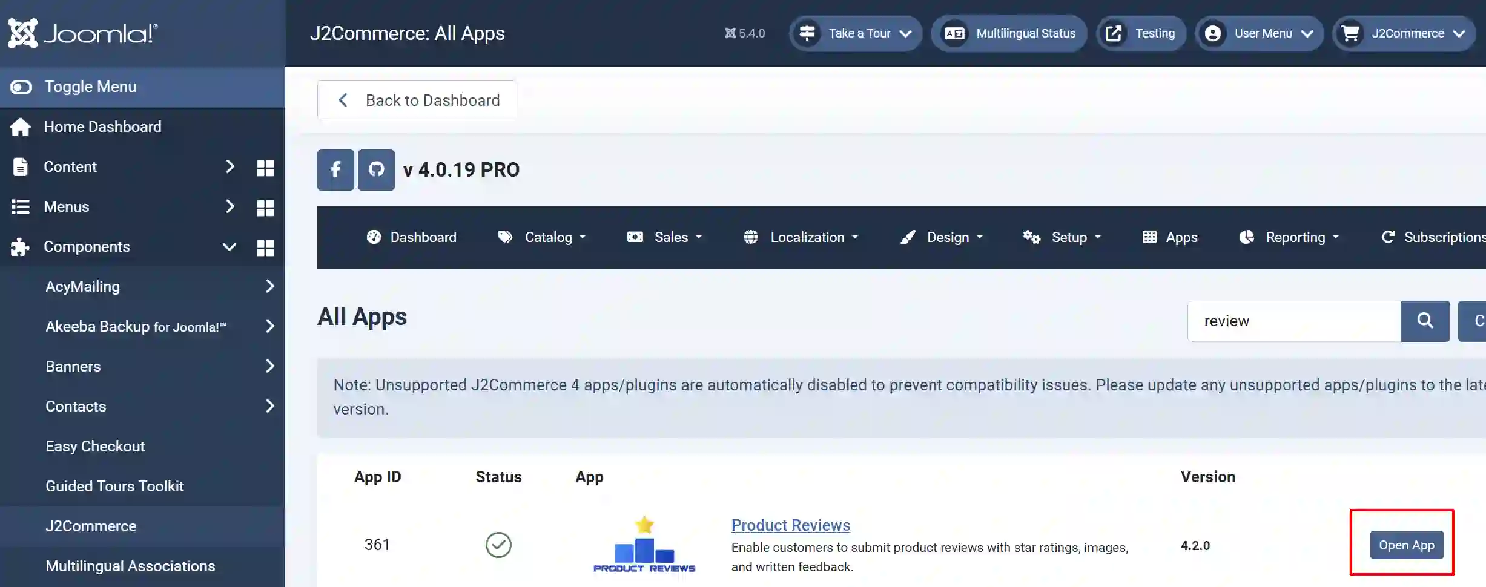Viewport: 1486px width, 587px height.
Task: Click the back chevron arrow icon
Action: click(343, 100)
